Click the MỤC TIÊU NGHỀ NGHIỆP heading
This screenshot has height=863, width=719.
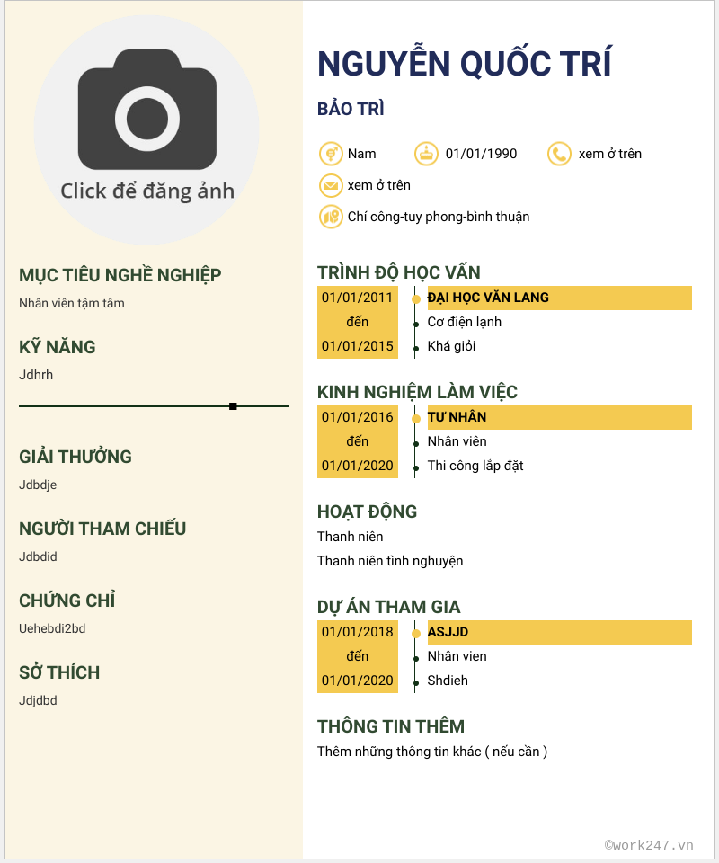[x=120, y=275]
